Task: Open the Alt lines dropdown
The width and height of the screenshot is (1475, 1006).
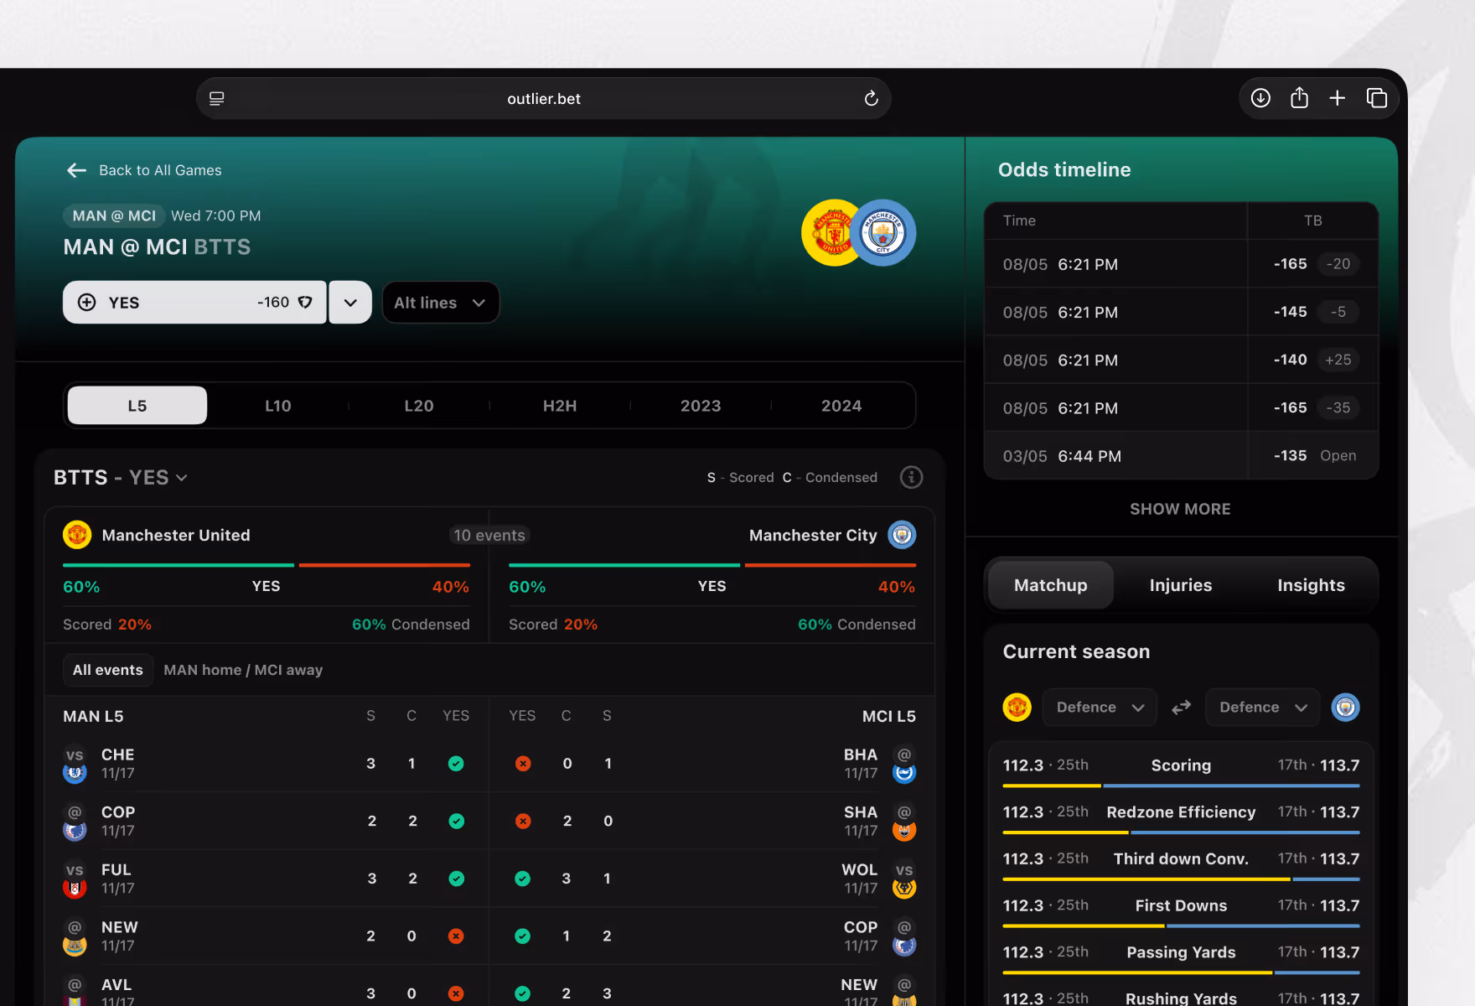Action: (441, 303)
